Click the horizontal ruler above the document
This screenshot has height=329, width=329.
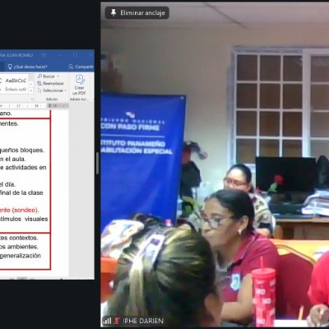pyautogui.click(x=35, y=105)
